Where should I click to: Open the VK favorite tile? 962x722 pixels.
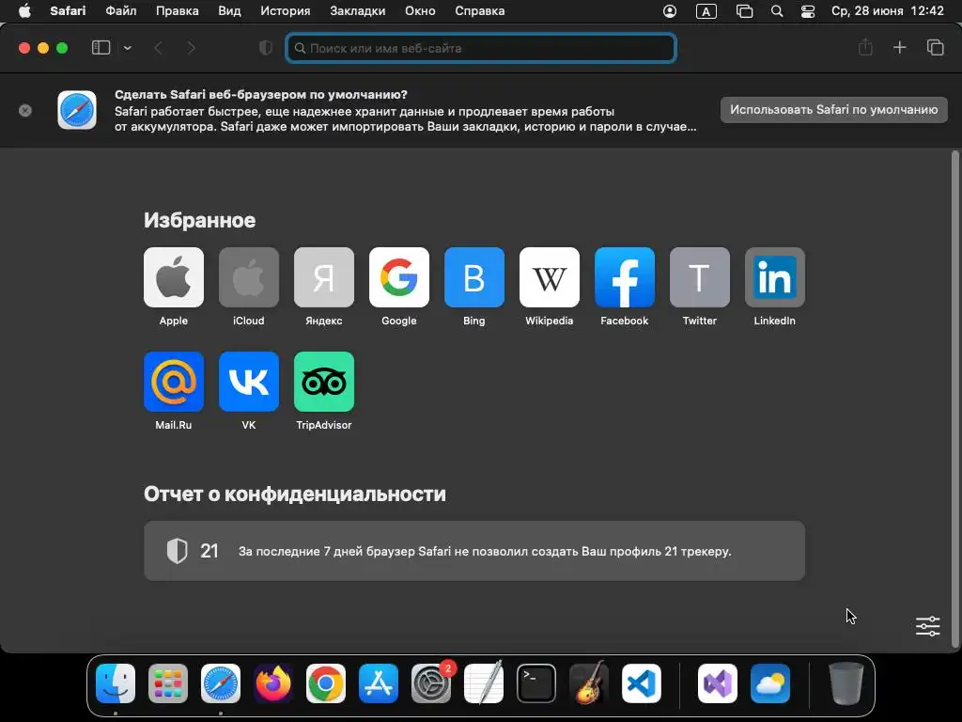point(248,382)
